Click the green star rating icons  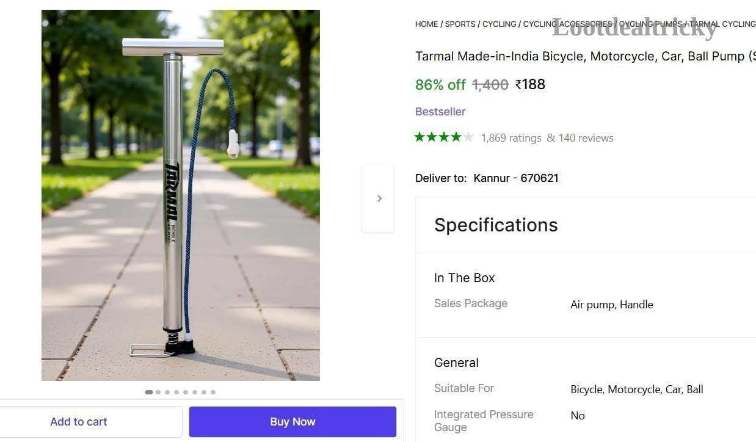point(444,137)
